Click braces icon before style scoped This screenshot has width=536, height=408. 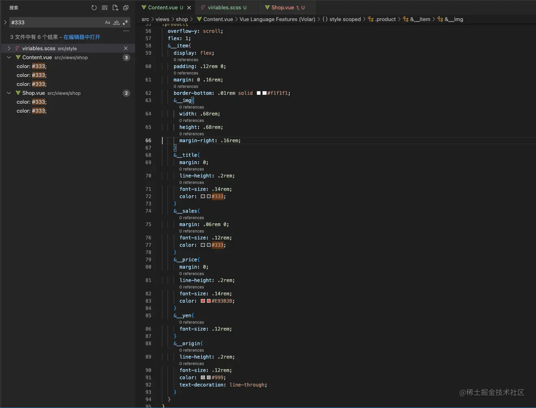(325, 19)
